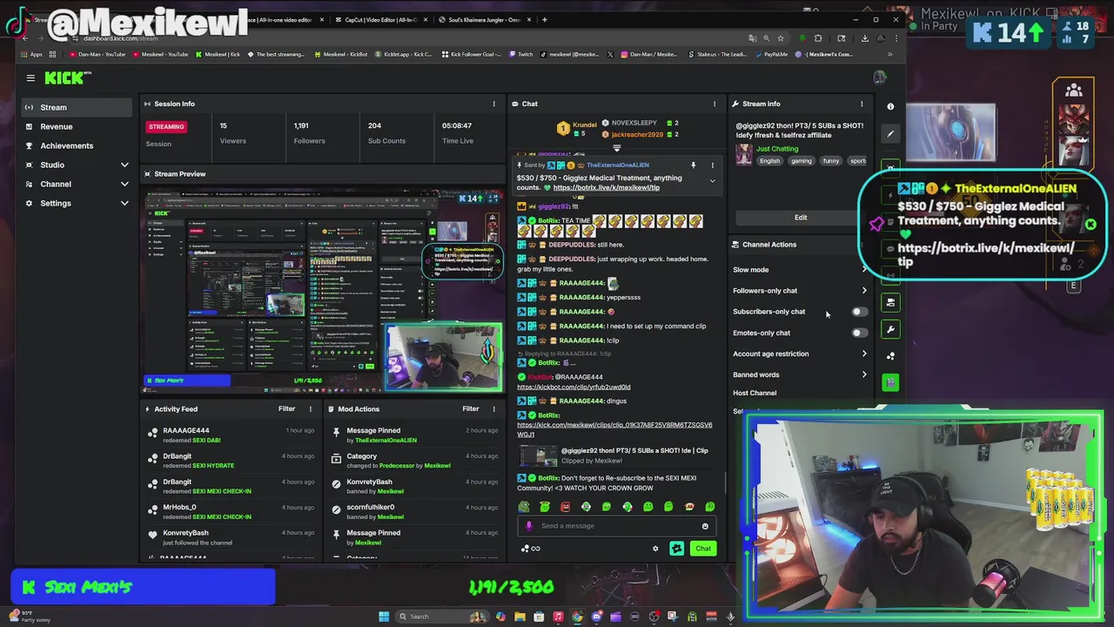The width and height of the screenshot is (1114, 627).
Task: Expand top gifters arrow in chat
Action: tap(617, 148)
